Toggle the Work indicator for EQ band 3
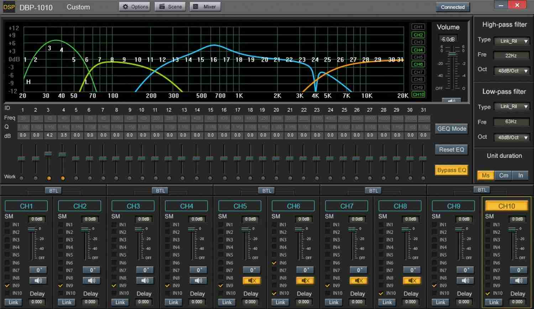534x309 pixels. point(49,178)
